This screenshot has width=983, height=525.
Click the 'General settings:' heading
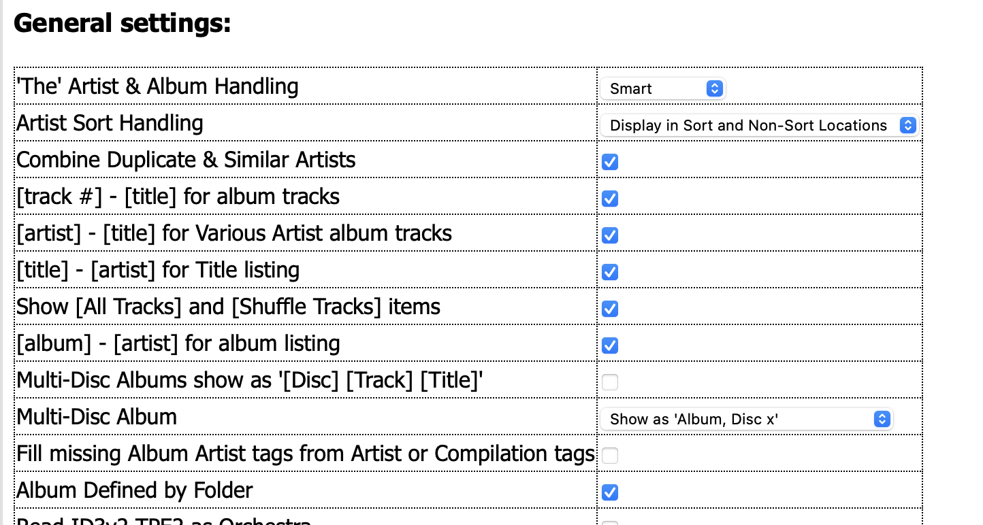point(123,24)
